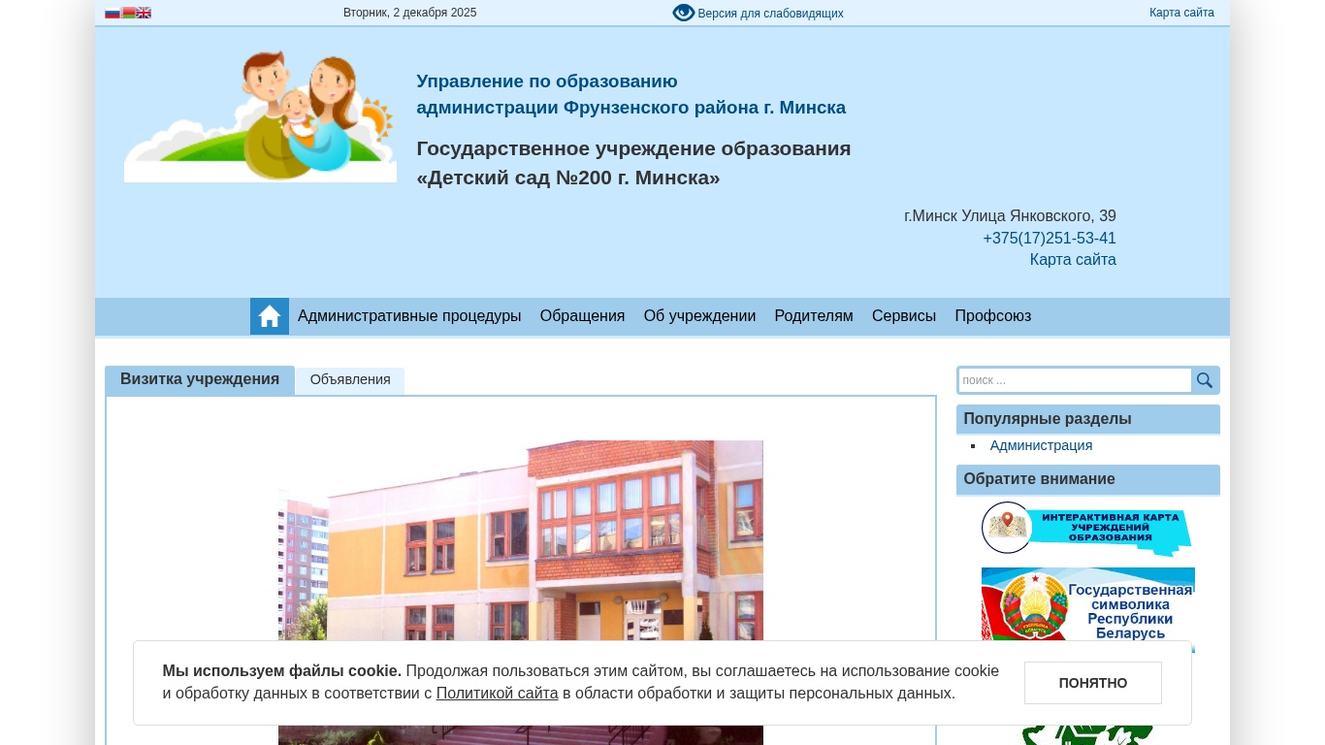
Task: Click heading Управление по образованию администрации Фрунзенского района
Action: point(631,94)
